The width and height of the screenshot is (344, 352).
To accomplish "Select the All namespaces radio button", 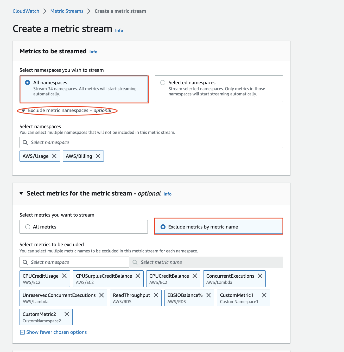I will pos(27,82).
